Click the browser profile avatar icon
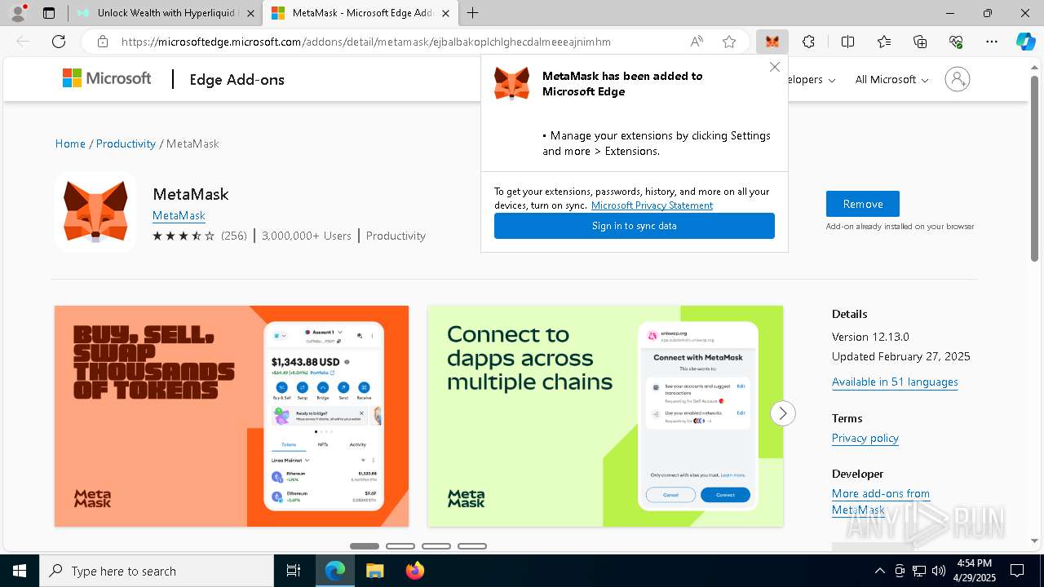 18,13
